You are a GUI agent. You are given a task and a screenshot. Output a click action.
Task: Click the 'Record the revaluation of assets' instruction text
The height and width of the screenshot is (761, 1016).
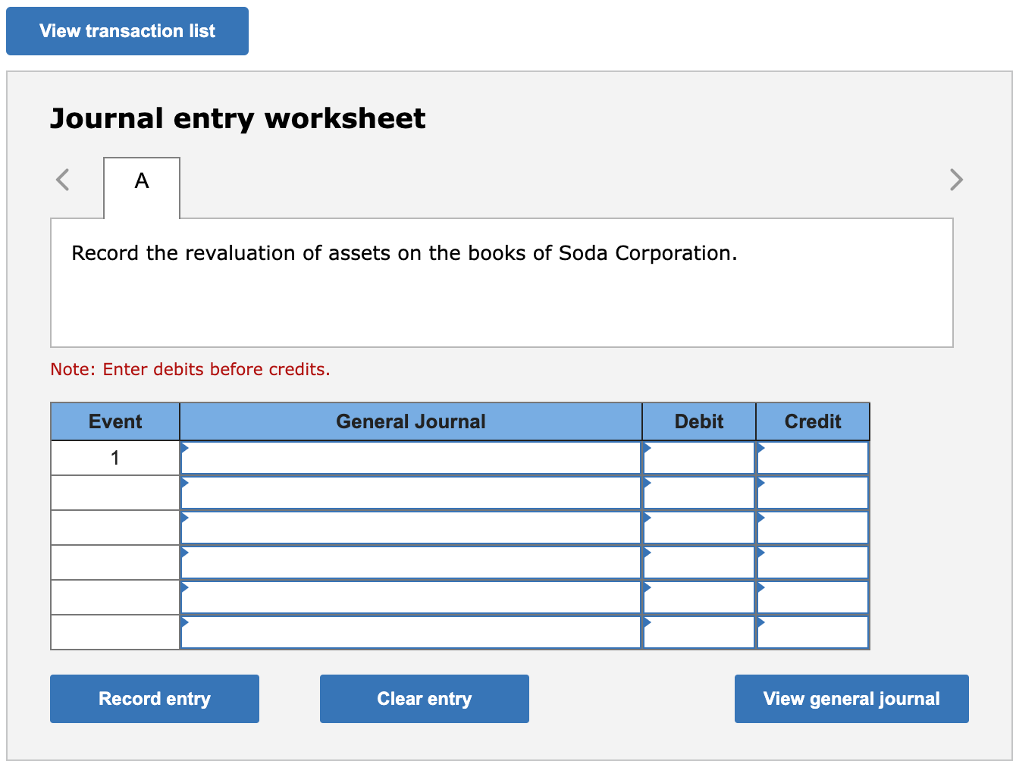coord(404,253)
